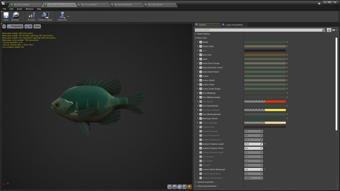Screen dimensions: 340x191
Task: Expand Fins (Webbing Edge) row arrow
Action: (198, 97)
